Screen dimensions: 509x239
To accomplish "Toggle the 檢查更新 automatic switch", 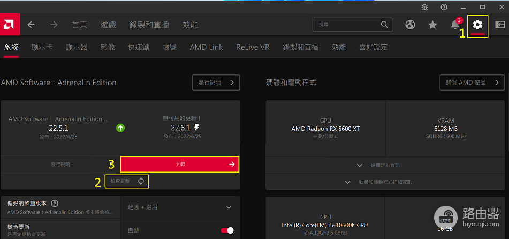I will (x=227, y=230).
